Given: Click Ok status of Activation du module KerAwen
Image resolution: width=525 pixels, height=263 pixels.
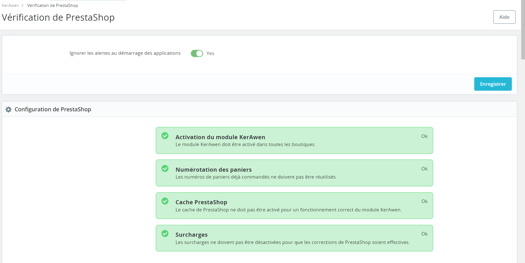Looking at the screenshot, I should pos(424,136).
